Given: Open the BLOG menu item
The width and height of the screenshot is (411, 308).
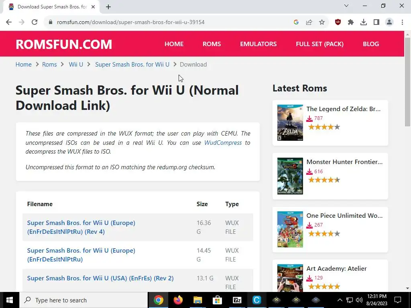Looking at the screenshot, I should (371, 44).
